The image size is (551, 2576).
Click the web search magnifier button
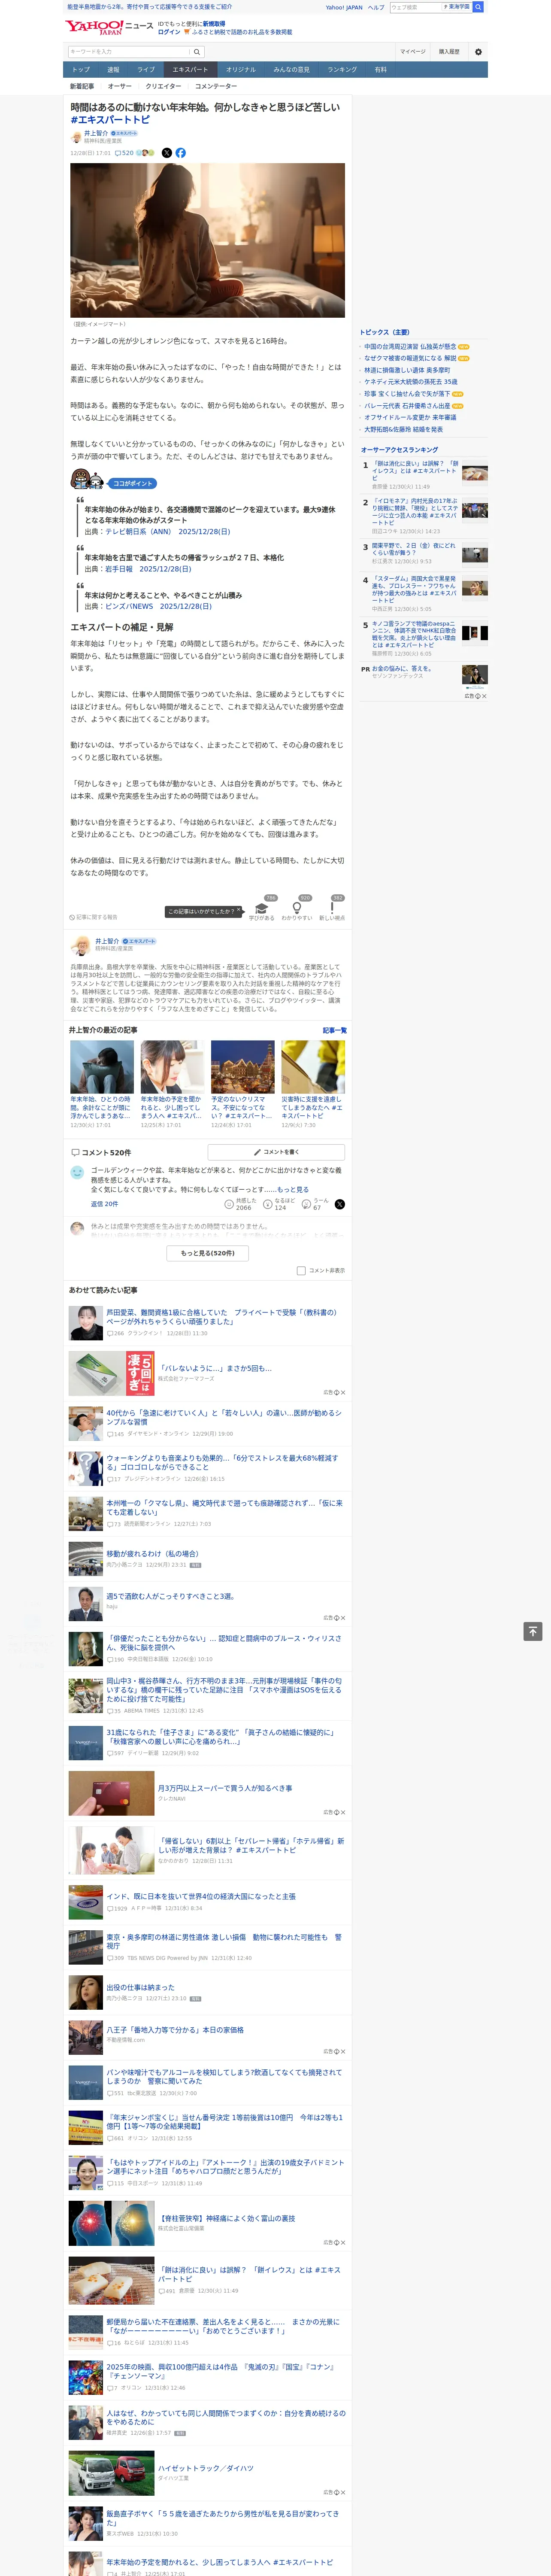coord(478,7)
